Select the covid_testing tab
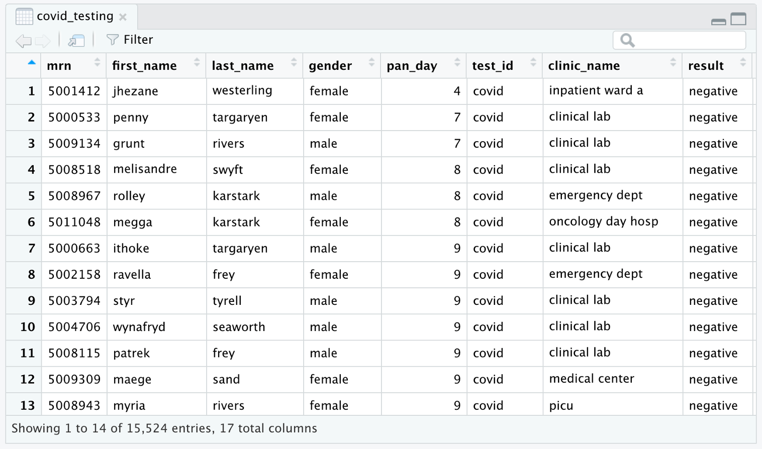This screenshot has height=449, width=762. [75, 16]
